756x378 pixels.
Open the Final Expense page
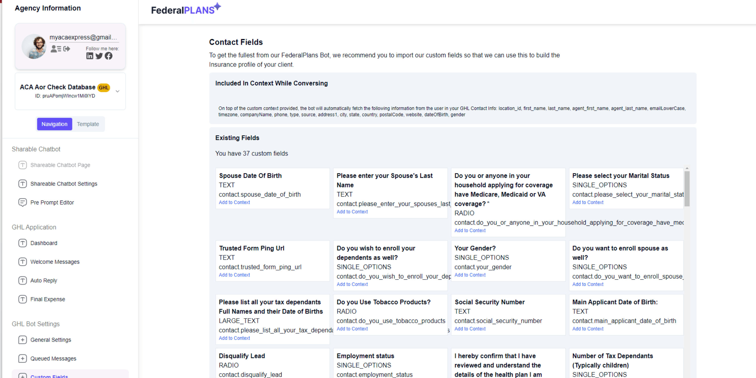(x=48, y=299)
